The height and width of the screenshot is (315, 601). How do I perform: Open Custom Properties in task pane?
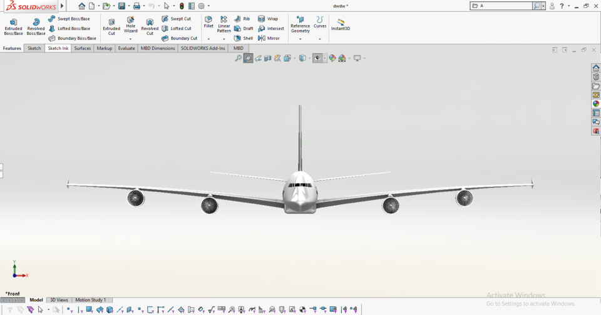(x=596, y=113)
